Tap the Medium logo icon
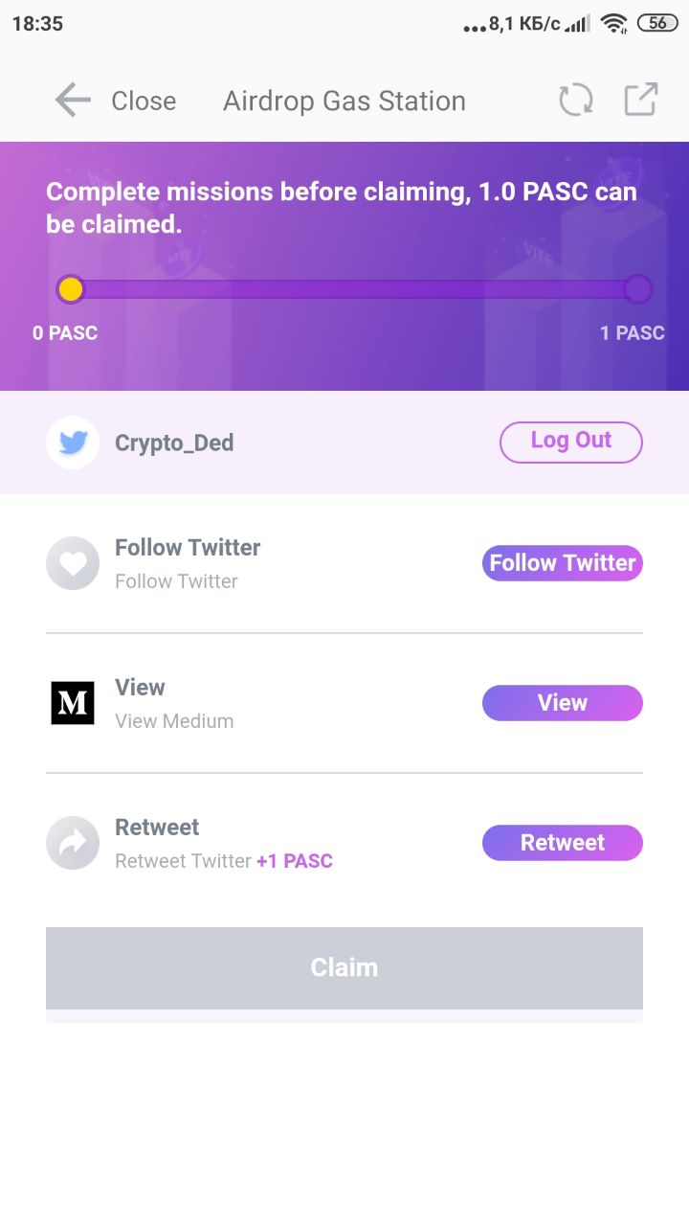689x1226 pixels. pos(73,703)
